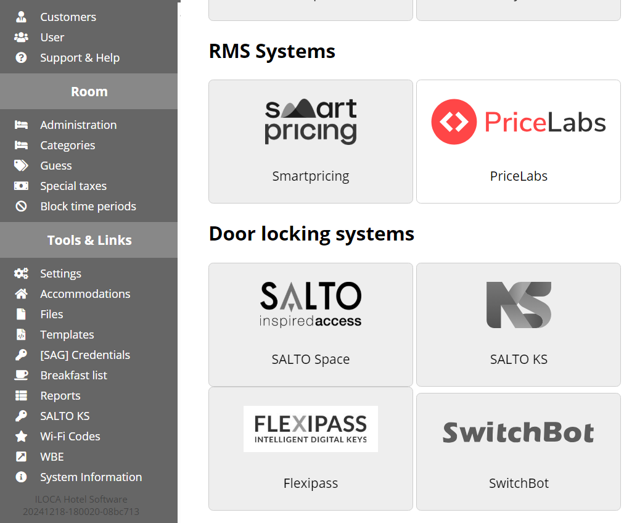Open [SAG] Credentials link
This screenshot has width=624, height=523.
pyautogui.click(x=85, y=355)
